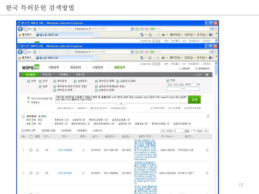
Task: Click forward arrow in front IE window
Action: 26,52
